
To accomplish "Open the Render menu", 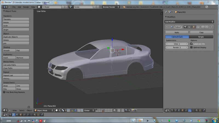I will point(26,7).
